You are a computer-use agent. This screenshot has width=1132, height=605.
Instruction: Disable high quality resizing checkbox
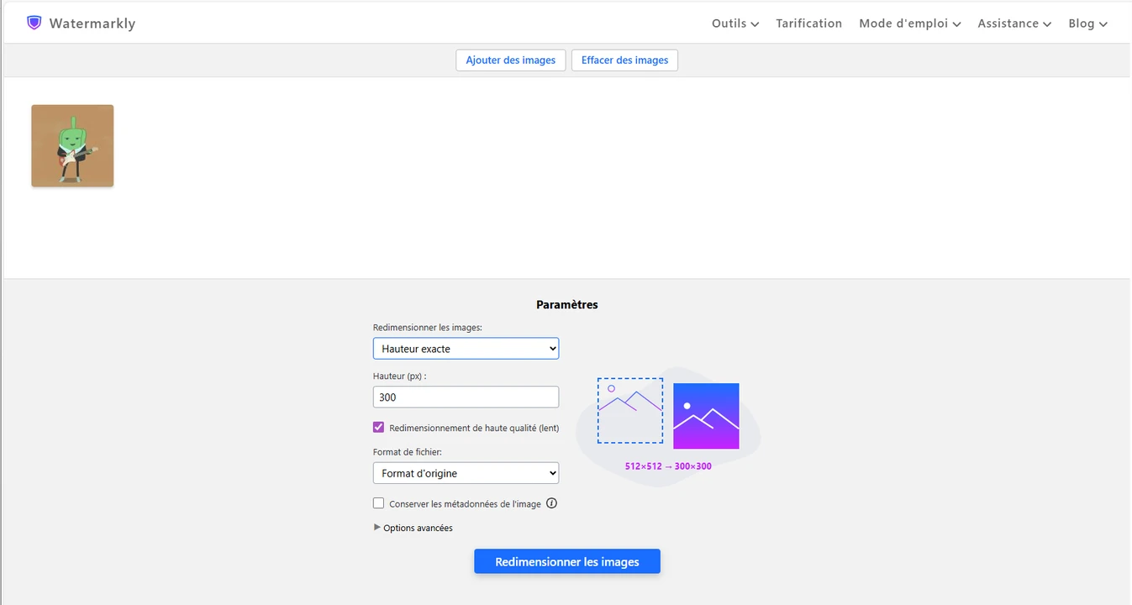[378, 428]
